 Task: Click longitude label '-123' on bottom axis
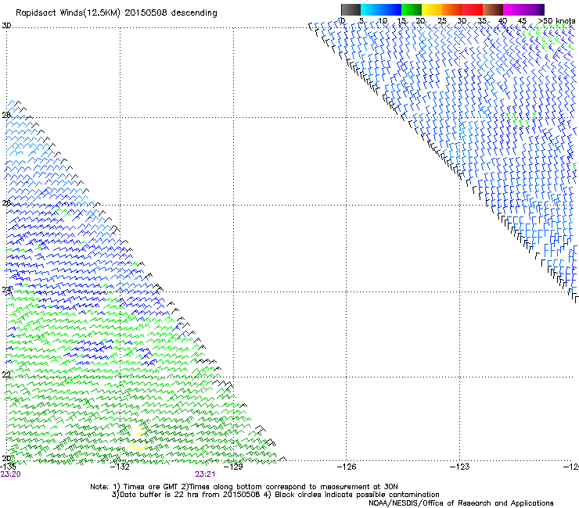[x=460, y=467]
